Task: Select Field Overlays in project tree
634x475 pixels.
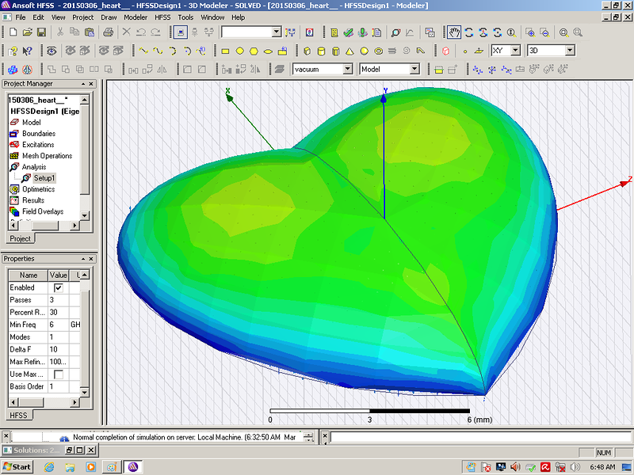Action: point(43,212)
